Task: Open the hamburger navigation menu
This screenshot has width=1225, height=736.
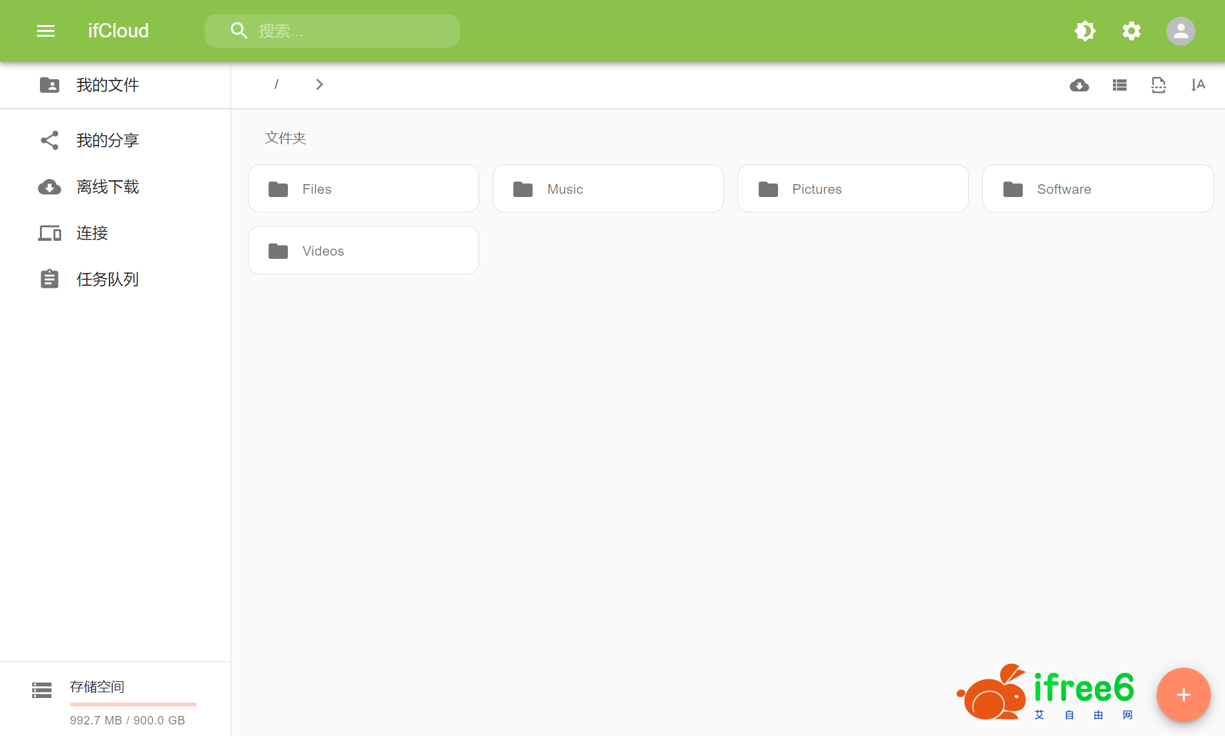Action: point(45,31)
